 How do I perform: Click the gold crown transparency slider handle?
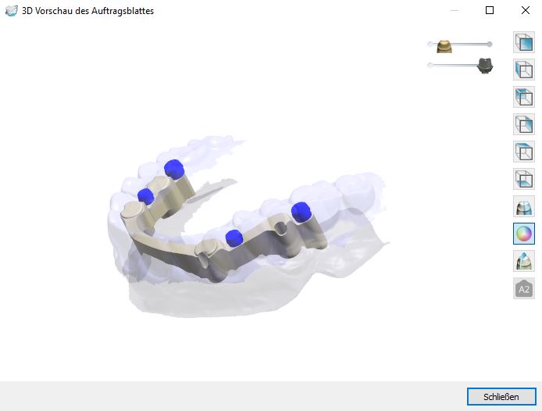pos(444,46)
